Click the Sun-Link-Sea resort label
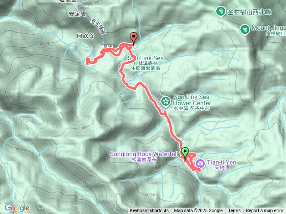 point(146,63)
